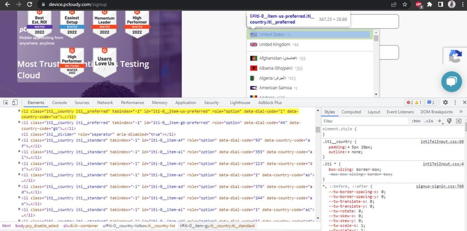Click the Styles Filter input field
Screen dimensions: 467x231
[x=365, y=121]
